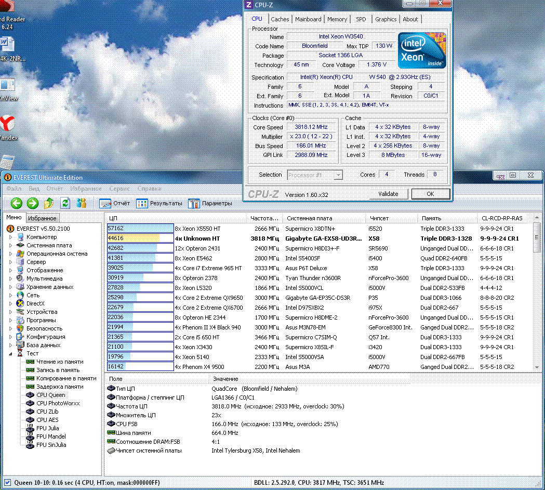Switch to the Mainboard tab in CPU-Z
Viewport: 545px width, 490px height.
(x=308, y=19)
